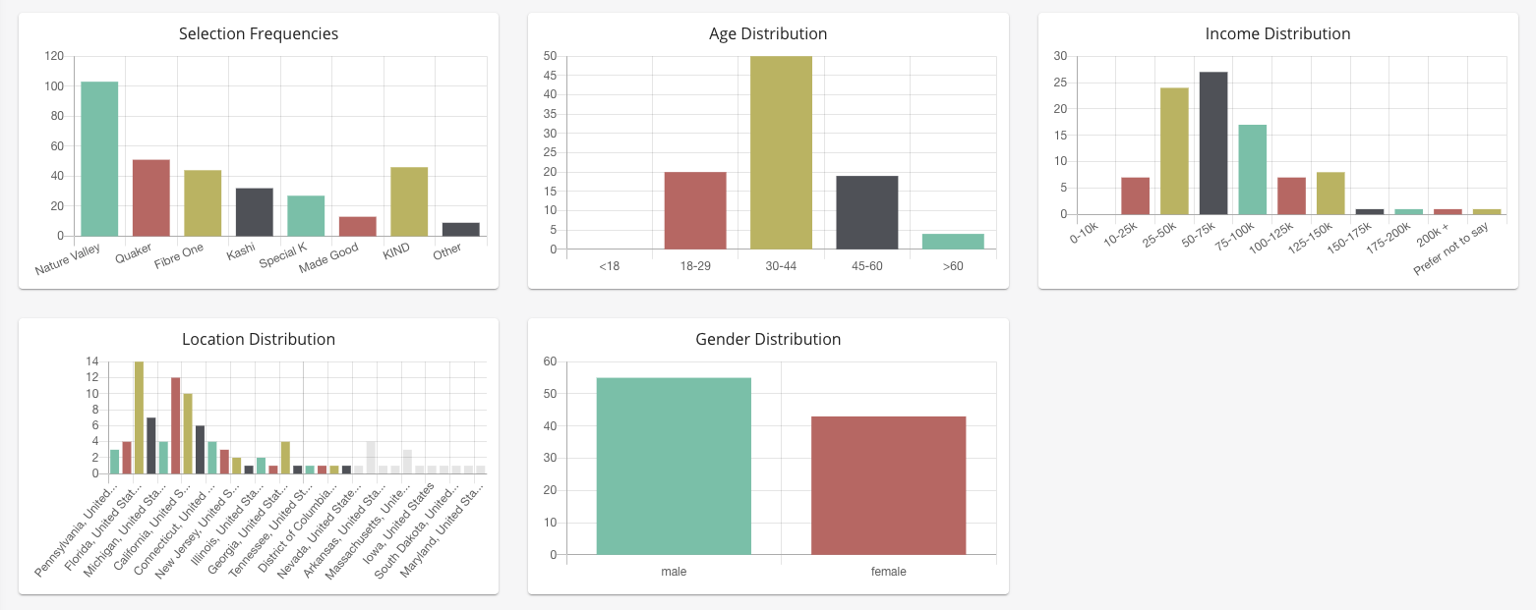Click the KIND bar in Selection Frequencies
This screenshot has height=610, width=1536.
[409, 201]
